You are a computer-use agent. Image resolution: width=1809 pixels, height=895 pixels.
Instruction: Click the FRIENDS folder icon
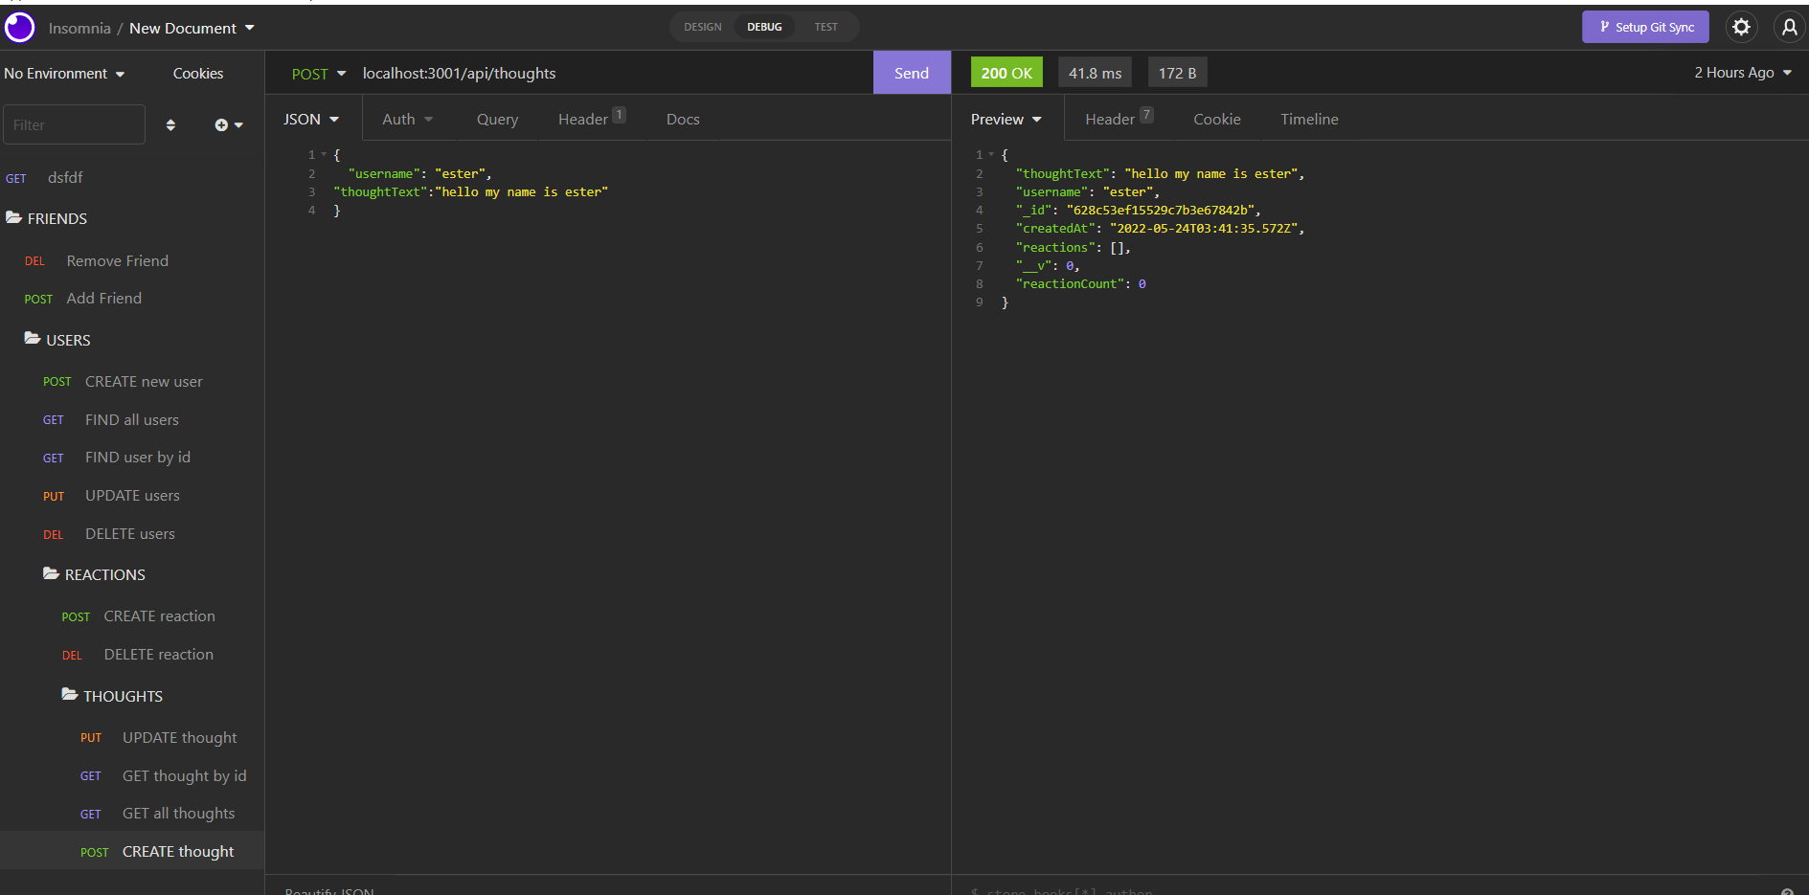14,217
